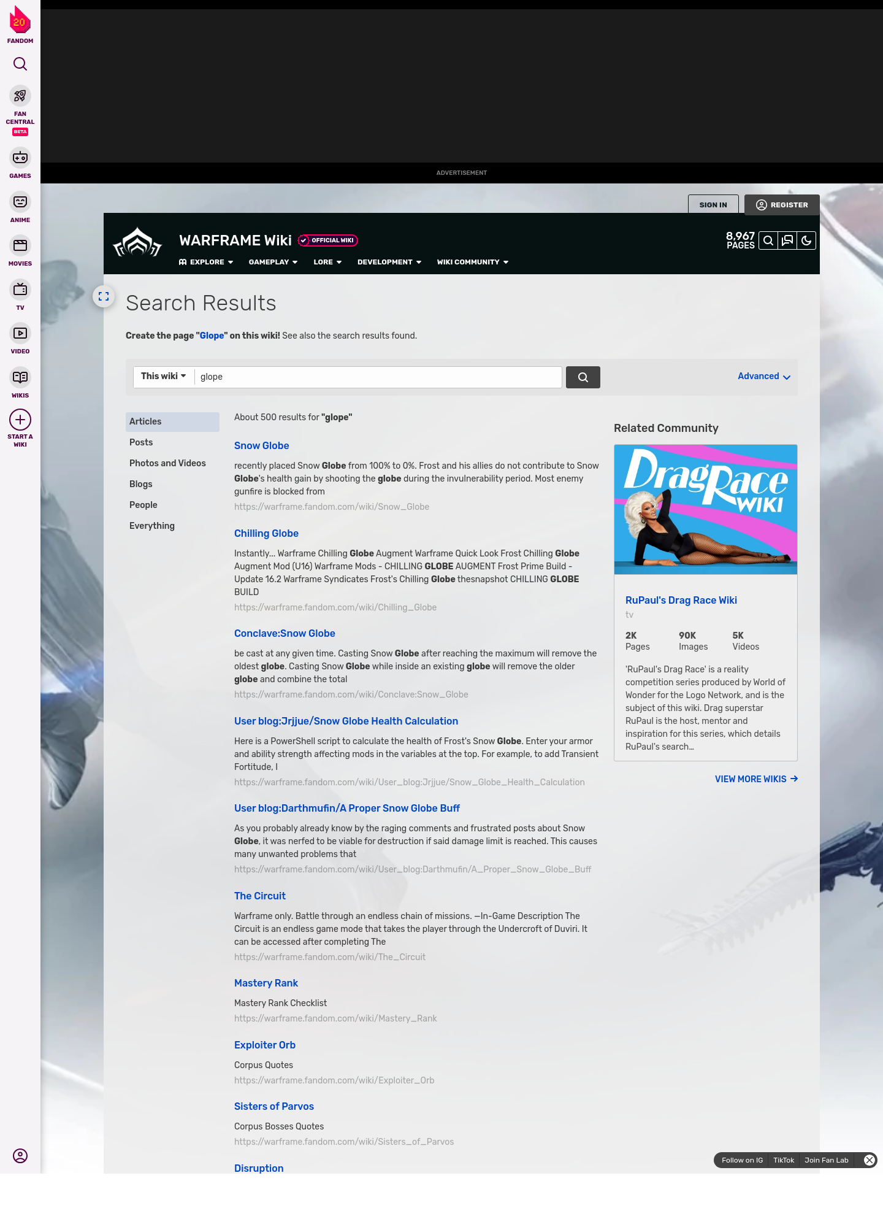Open the Wikis book icon
The width and height of the screenshot is (883, 1227).
(x=20, y=377)
